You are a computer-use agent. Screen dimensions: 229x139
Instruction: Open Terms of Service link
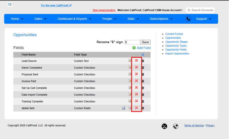pyautogui.click(x=194, y=126)
